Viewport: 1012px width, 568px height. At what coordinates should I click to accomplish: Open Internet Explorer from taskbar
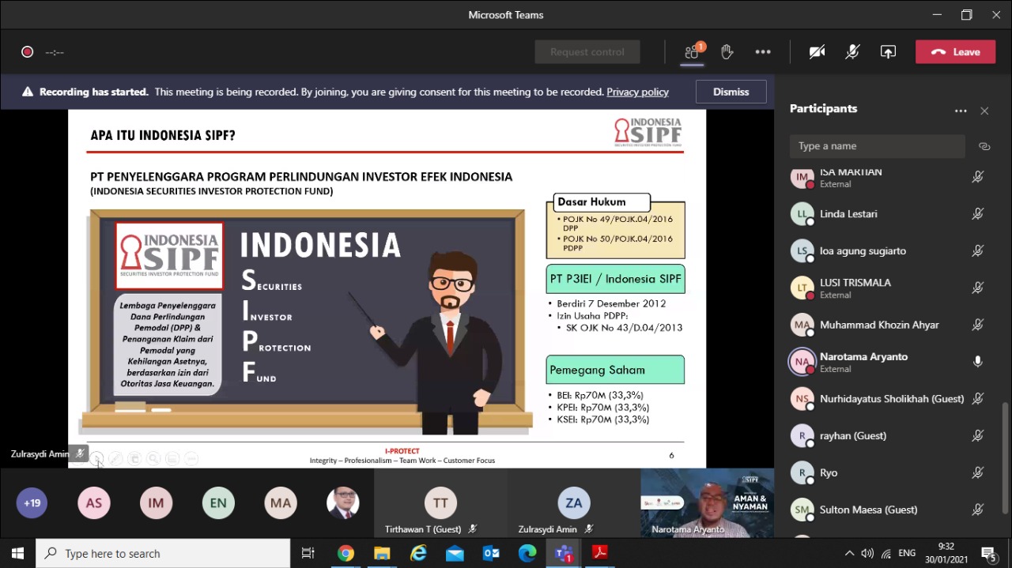418,553
